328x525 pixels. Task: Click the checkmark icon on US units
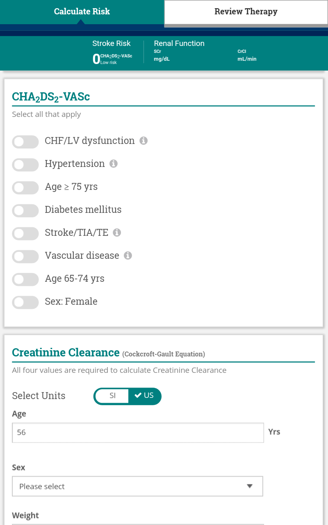138,395
